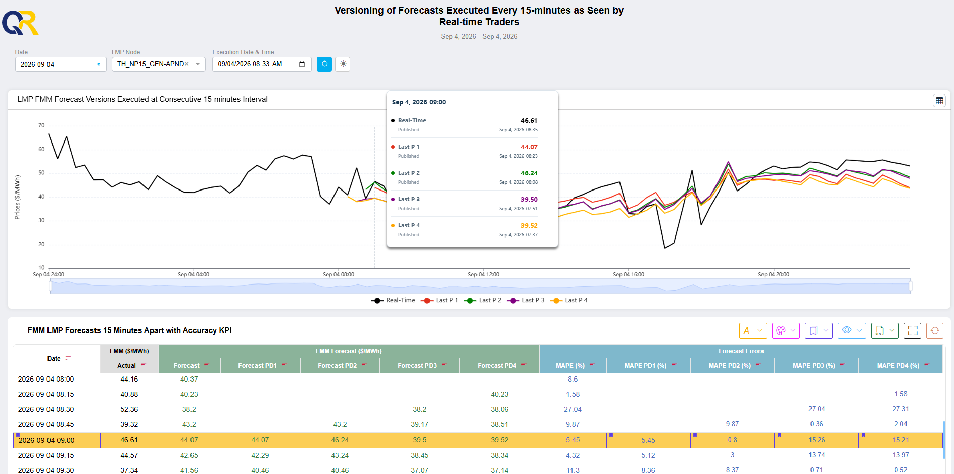Open the Forecast PD4 column filter icon
This screenshot has width=954, height=474.
tap(524, 365)
